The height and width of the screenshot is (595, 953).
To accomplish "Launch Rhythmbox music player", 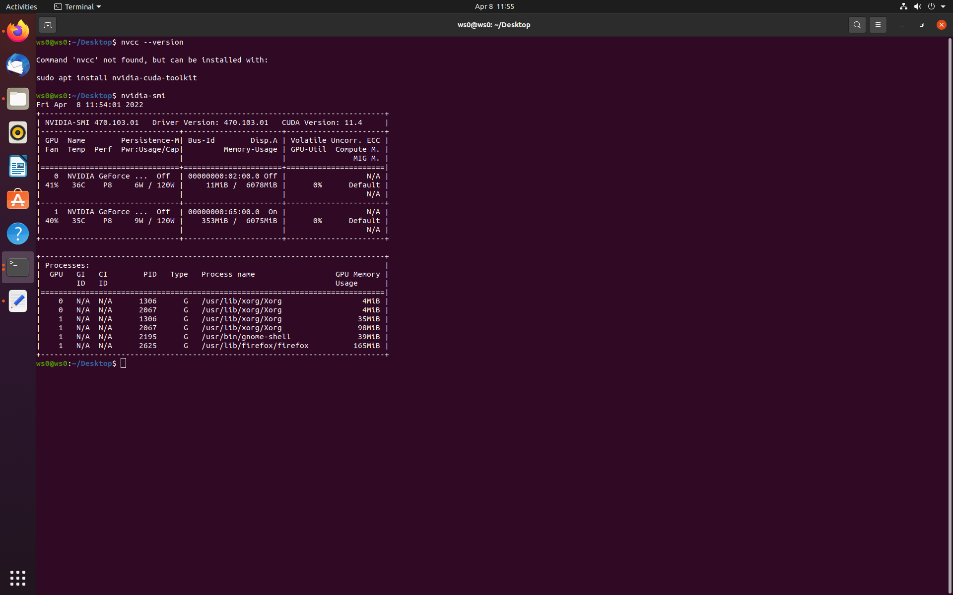I will 18,133.
